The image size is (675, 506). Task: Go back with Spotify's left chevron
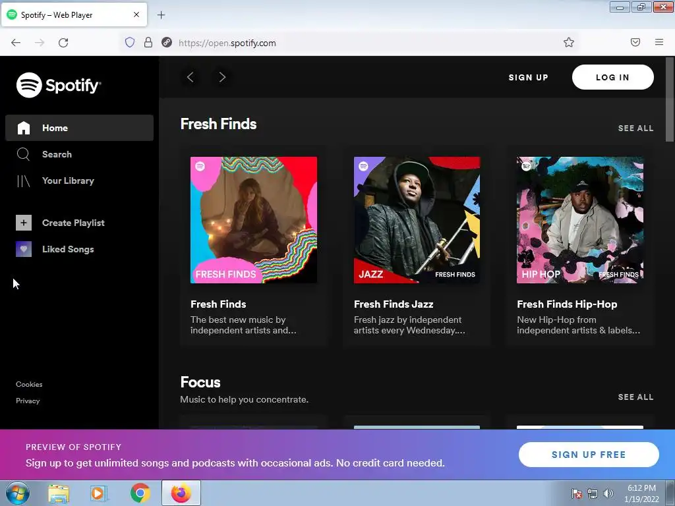pyautogui.click(x=191, y=77)
